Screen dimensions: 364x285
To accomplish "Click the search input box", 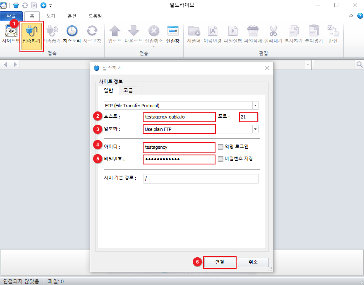I will (x=334, y=64).
